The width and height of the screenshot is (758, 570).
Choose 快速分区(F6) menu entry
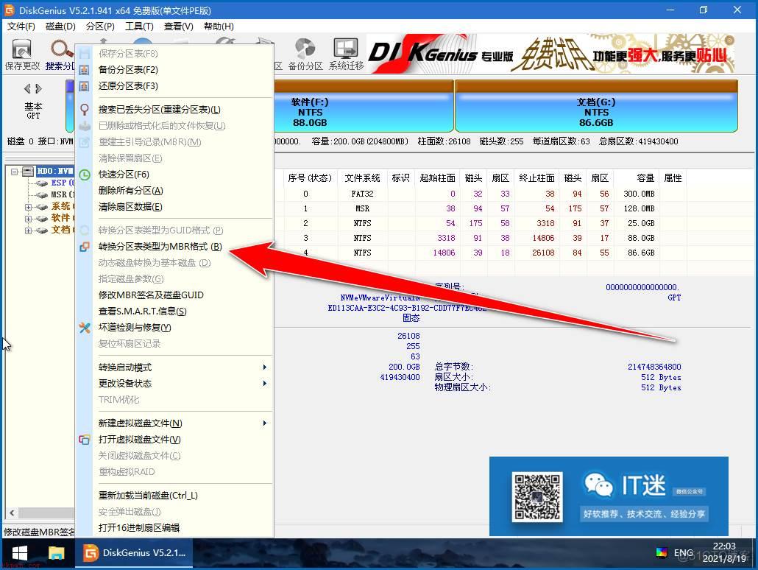tap(124, 175)
